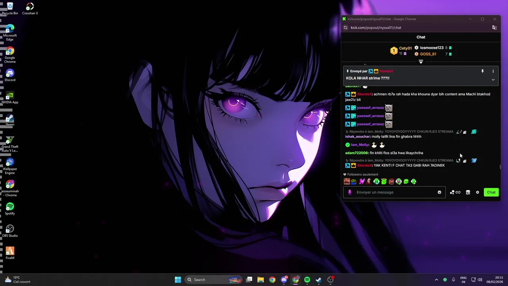
Task: Open Discord desktop shortcut
Action: 10,75
